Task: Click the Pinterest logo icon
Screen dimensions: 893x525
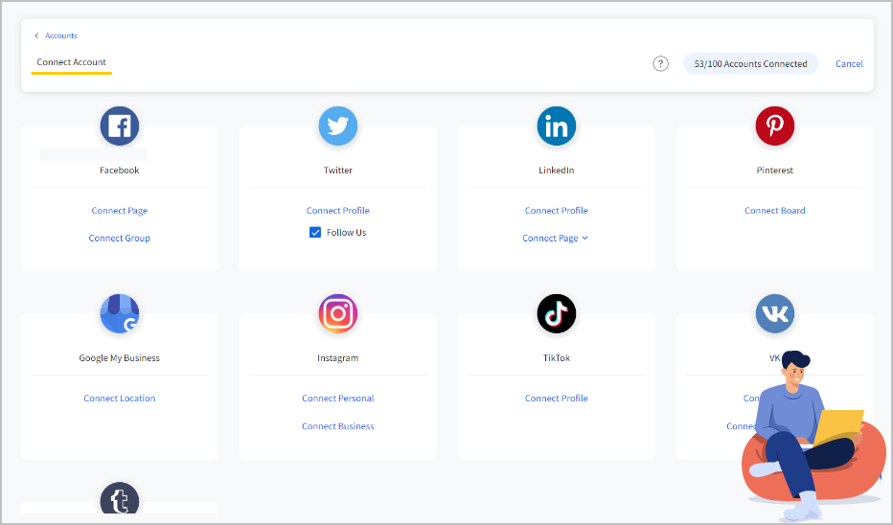Action: coord(774,126)
